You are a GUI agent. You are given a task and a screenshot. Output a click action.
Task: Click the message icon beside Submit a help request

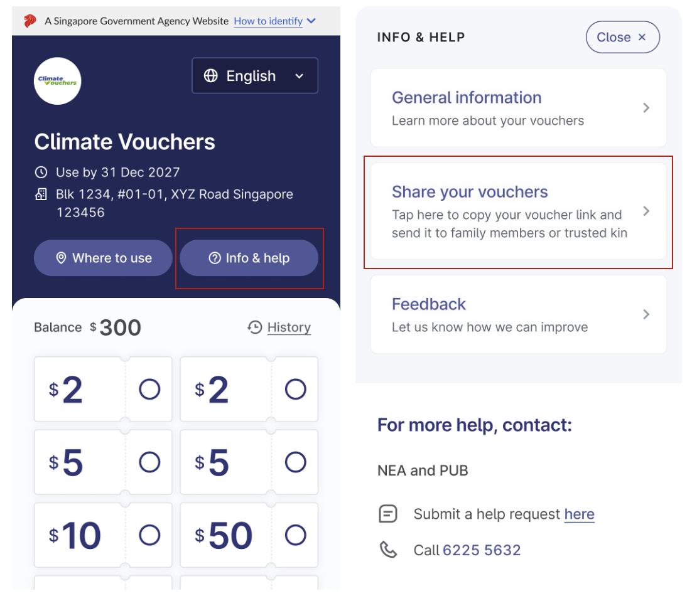pyautogui.click(x=388, y=514)
